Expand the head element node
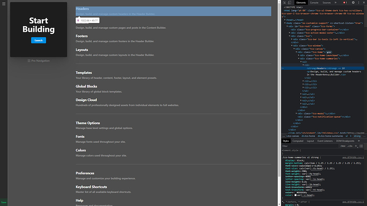Image resolution: width=367 pixels, height=206 pixels. tap(285, 20)
